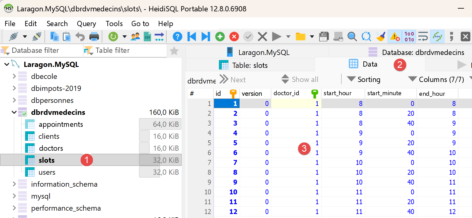Toggle the favorites star filter
472x218 pixels.
174,51
